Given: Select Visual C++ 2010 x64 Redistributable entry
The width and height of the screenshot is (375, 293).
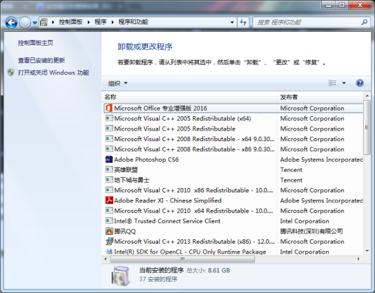Looking at the screenshot, I should (194, 211).
